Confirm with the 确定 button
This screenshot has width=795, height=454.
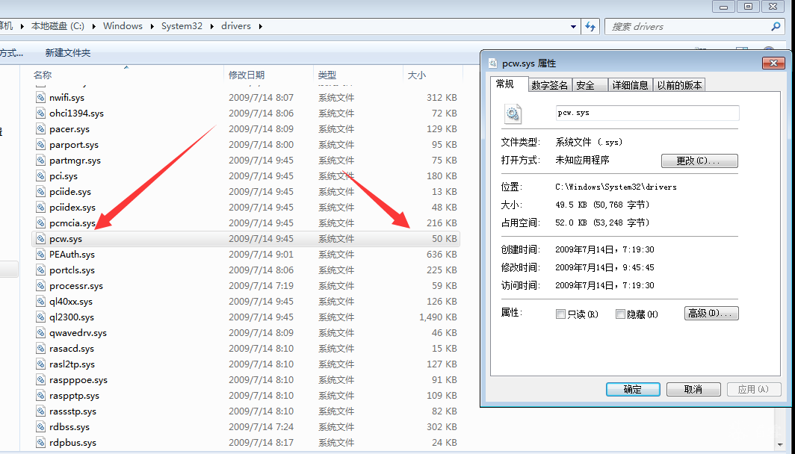coord(633,389)
